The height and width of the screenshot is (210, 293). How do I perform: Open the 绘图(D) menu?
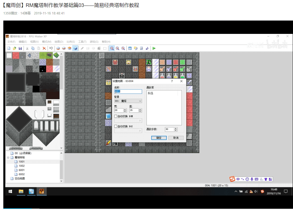point(59,42)
